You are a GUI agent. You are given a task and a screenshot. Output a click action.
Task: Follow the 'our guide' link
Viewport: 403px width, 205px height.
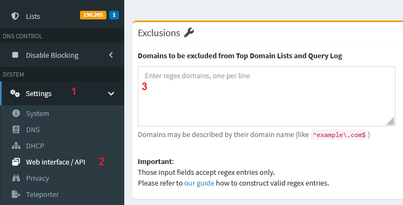tap(199, 183)
